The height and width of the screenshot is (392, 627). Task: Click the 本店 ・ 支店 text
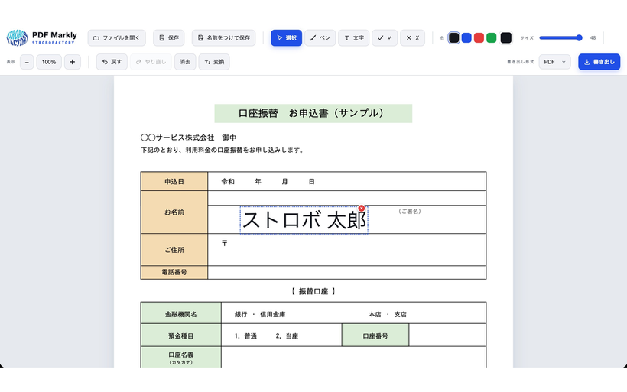tap(388, 315)
